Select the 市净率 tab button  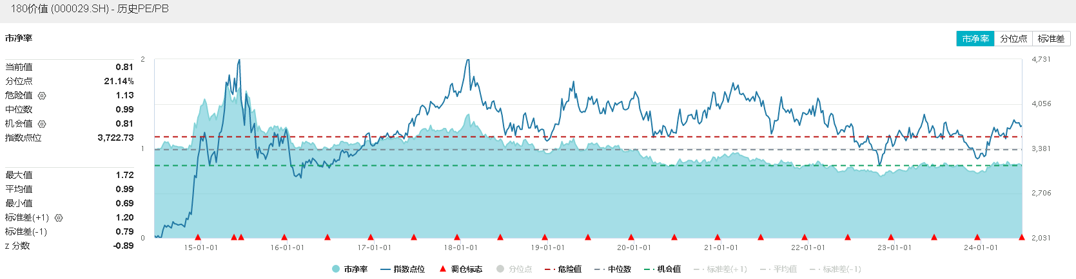pyautogui.click(x=975, y=39)
